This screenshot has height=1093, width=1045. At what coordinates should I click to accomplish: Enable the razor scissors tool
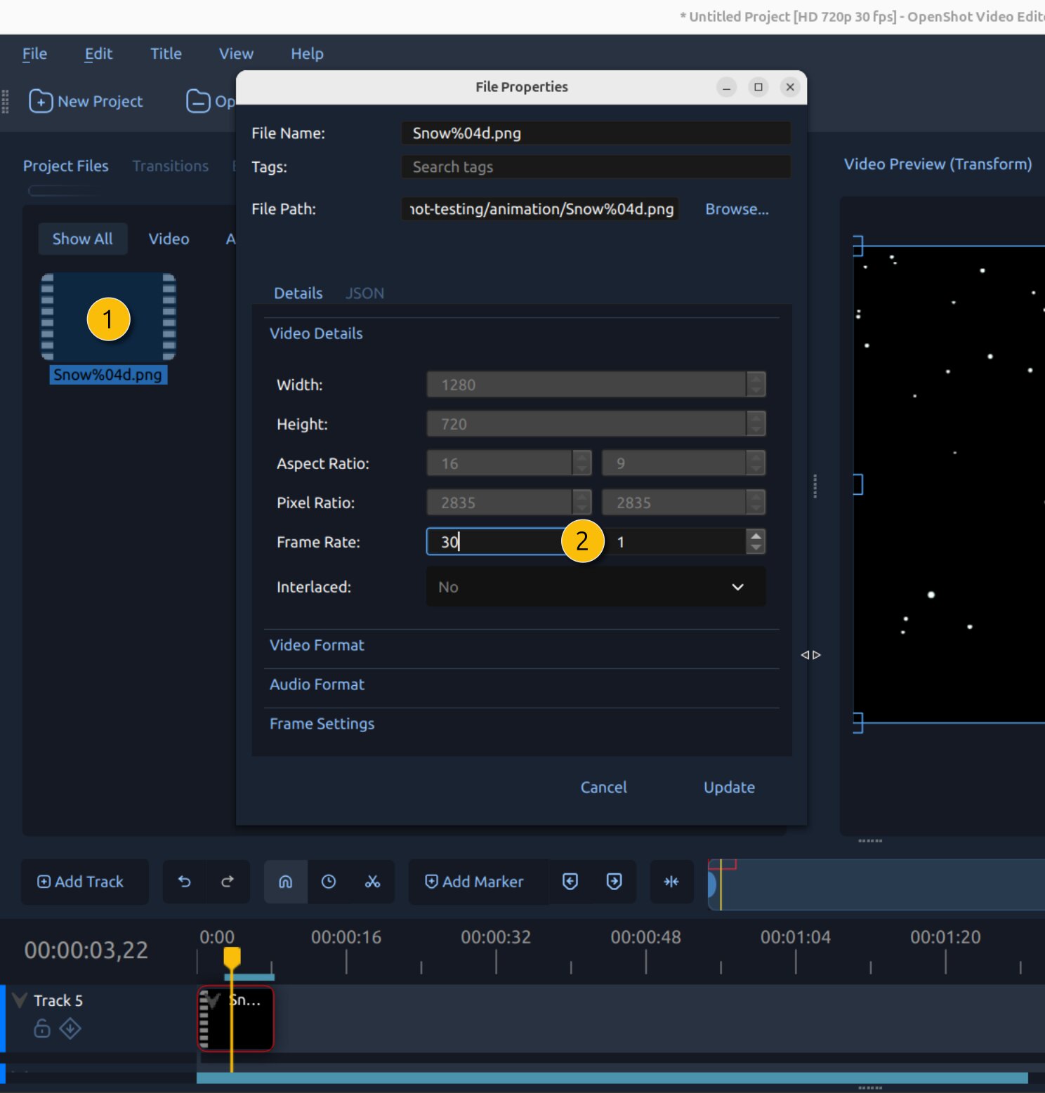[x=372, y=882]
